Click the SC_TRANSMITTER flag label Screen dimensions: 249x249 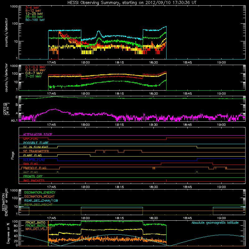click(x=36, y=151)
